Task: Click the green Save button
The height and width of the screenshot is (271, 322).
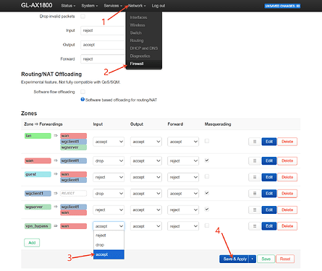Action: tap(266, 259)
